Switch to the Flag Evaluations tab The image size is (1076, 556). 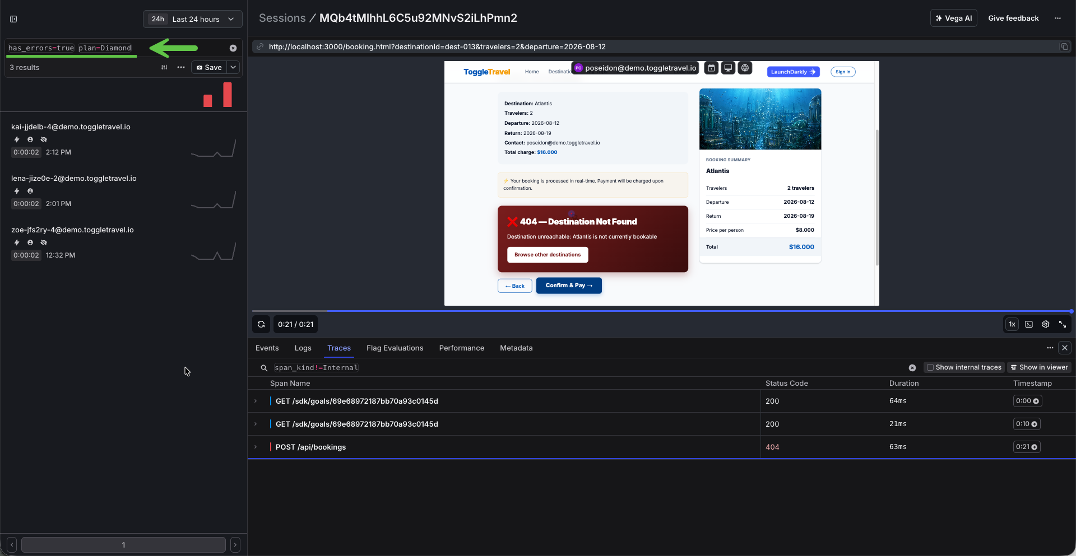395,348
